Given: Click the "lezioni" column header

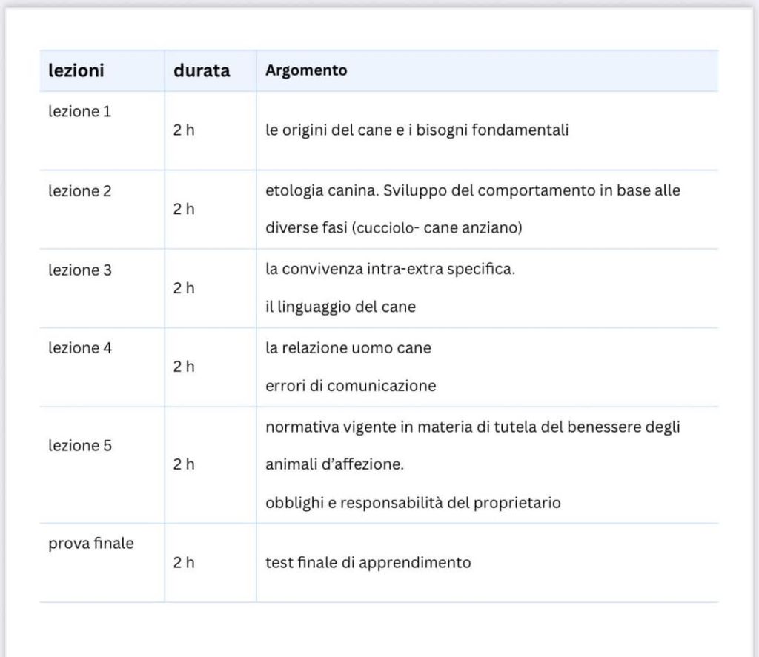Looking at the screenshot, I should 76,71.
